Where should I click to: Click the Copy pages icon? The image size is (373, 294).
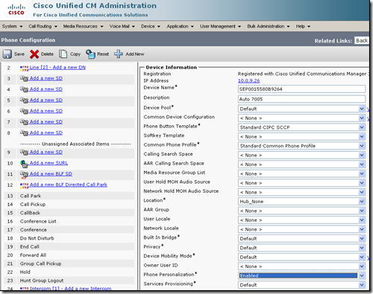(63, 54)
